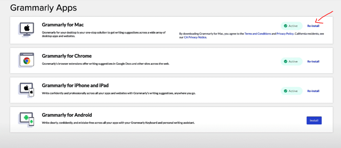Click the Active status badge for Mac
341x148 pixels.
click(291, 26)
